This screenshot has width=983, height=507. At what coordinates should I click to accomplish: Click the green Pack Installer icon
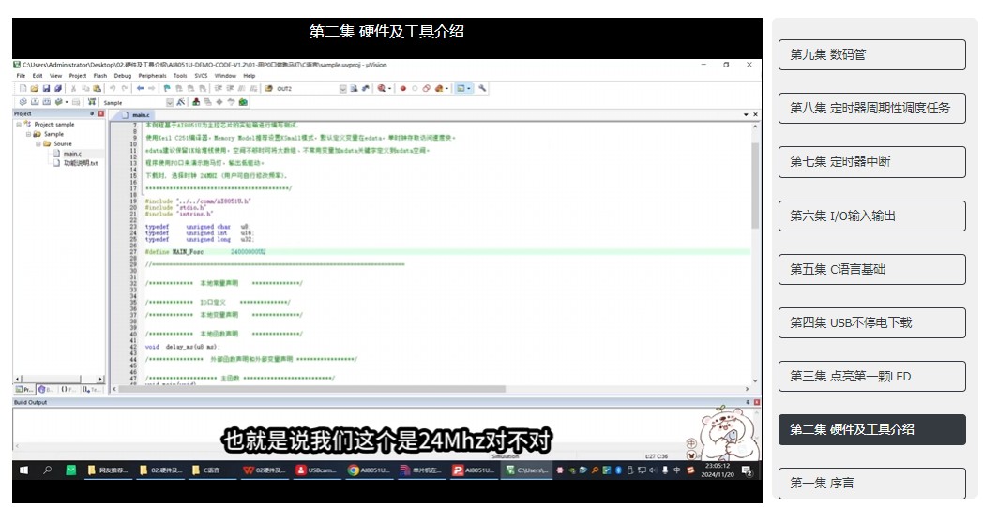coord(243,101)
